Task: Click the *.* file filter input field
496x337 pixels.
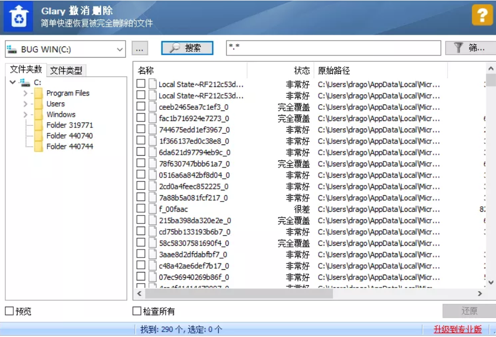Action: tap(334, 48)
